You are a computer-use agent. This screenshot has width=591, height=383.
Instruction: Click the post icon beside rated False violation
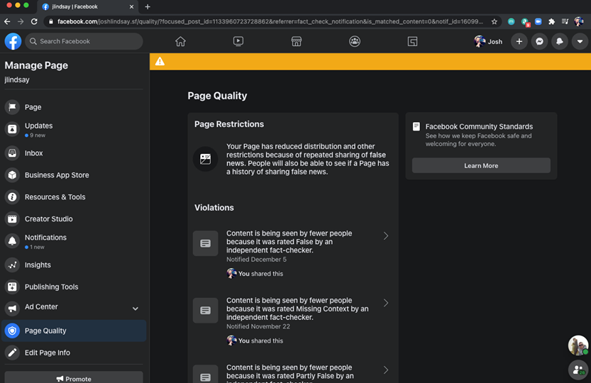(206, 243)
